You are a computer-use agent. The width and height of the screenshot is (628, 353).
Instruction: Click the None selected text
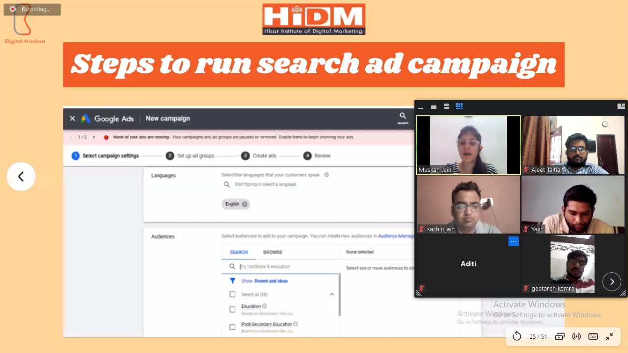360,252
